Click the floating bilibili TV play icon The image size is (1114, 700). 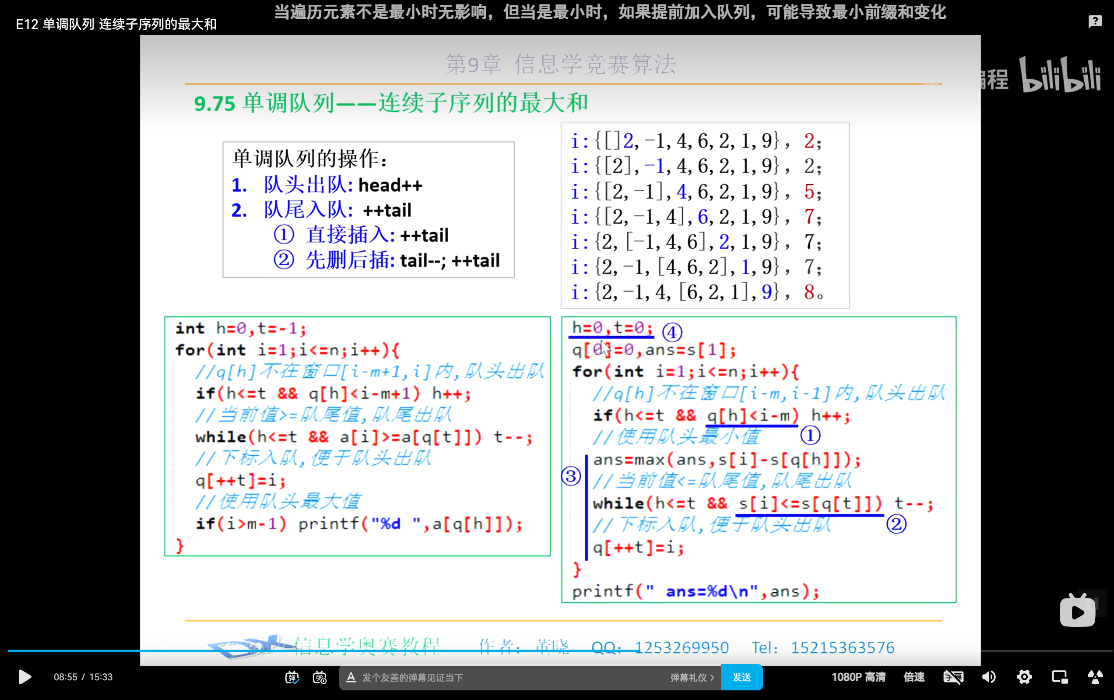1078,611
